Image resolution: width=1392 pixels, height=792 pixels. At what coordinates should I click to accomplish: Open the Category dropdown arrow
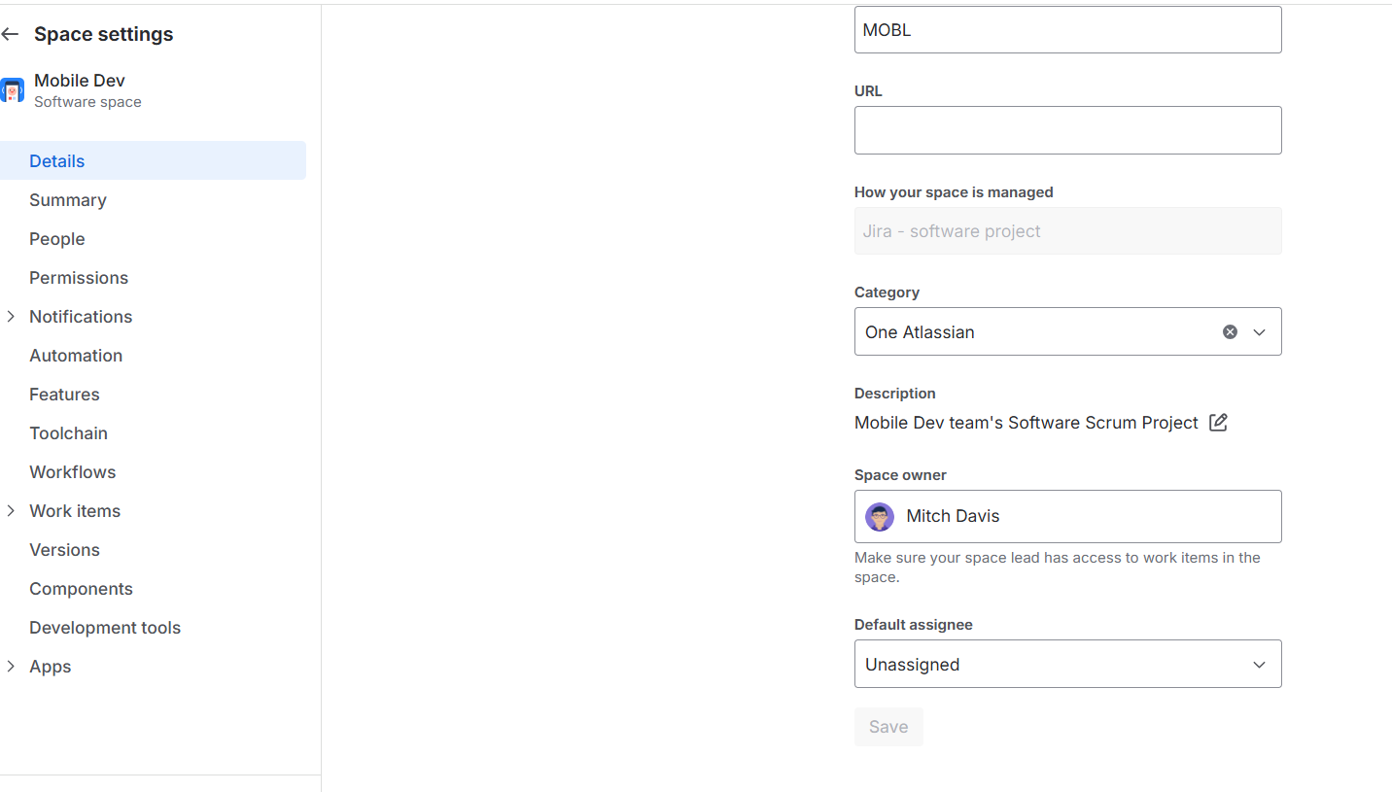[1259, 332]
